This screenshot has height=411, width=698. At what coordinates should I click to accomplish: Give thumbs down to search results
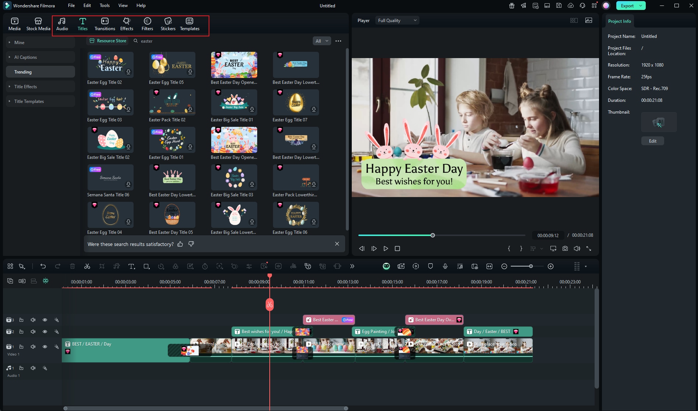191,244
